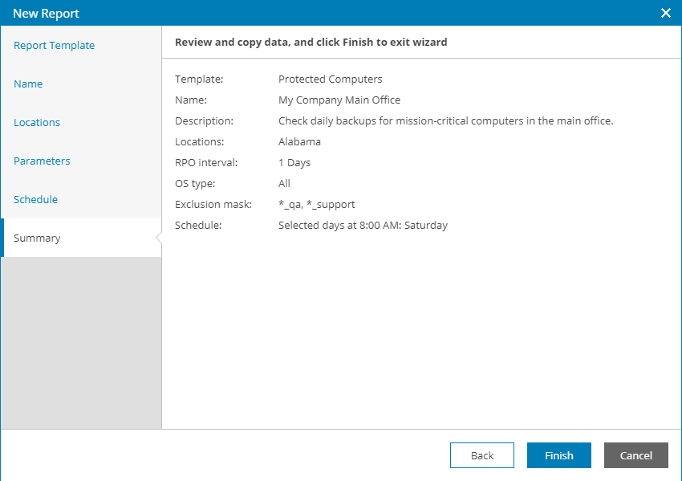682x481 pixels.
Task: Click the Saturday schedule summary text
Action: click(363, 226)
